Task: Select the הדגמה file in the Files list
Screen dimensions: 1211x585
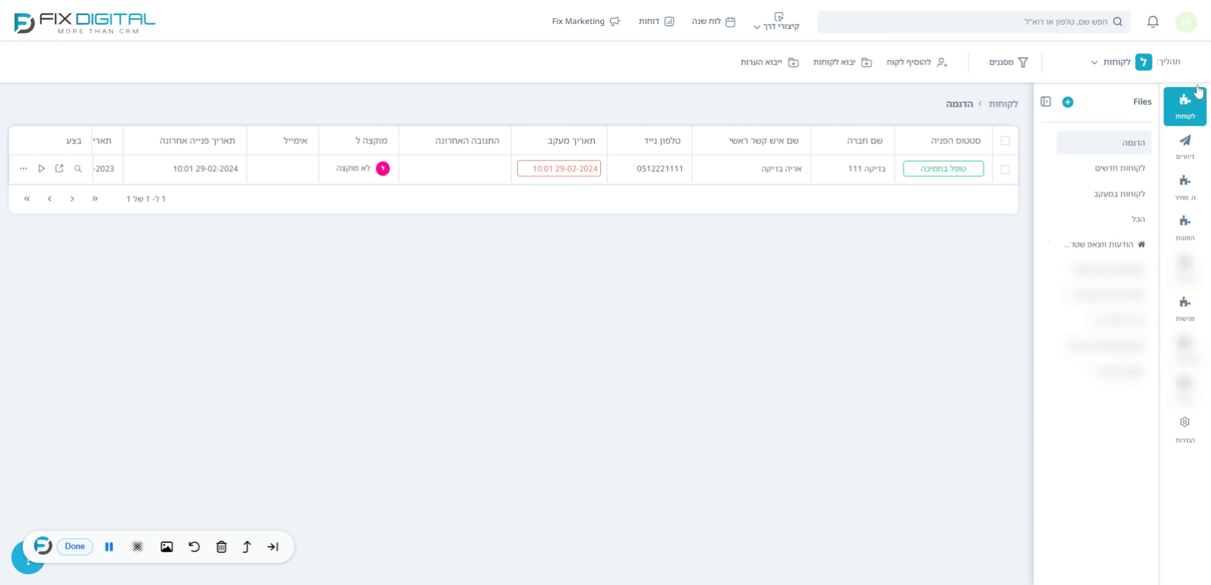Action: click(1104, 143)
